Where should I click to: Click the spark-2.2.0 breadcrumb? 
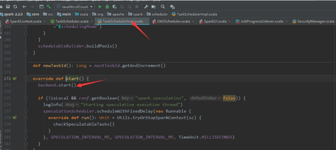pos(12,14)
